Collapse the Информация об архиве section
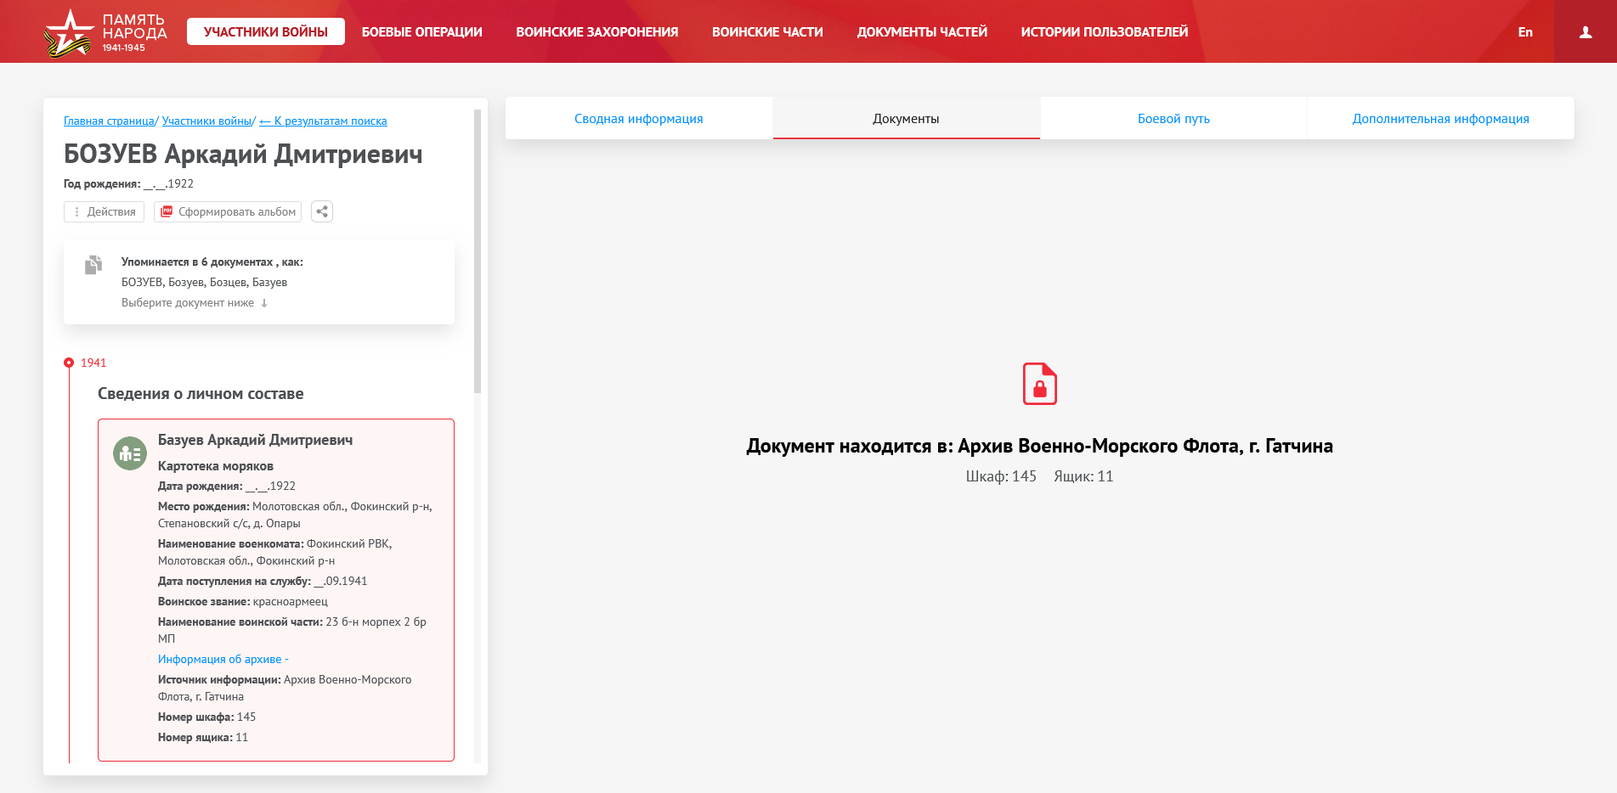 (x=223, y=659)
